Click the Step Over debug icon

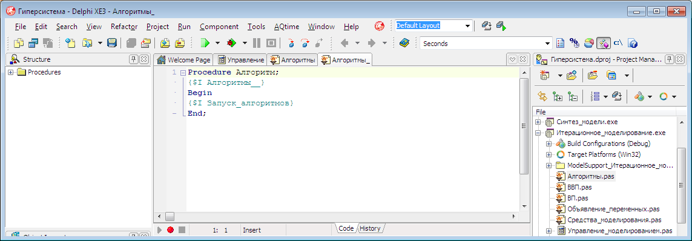[x=305, y=43]
